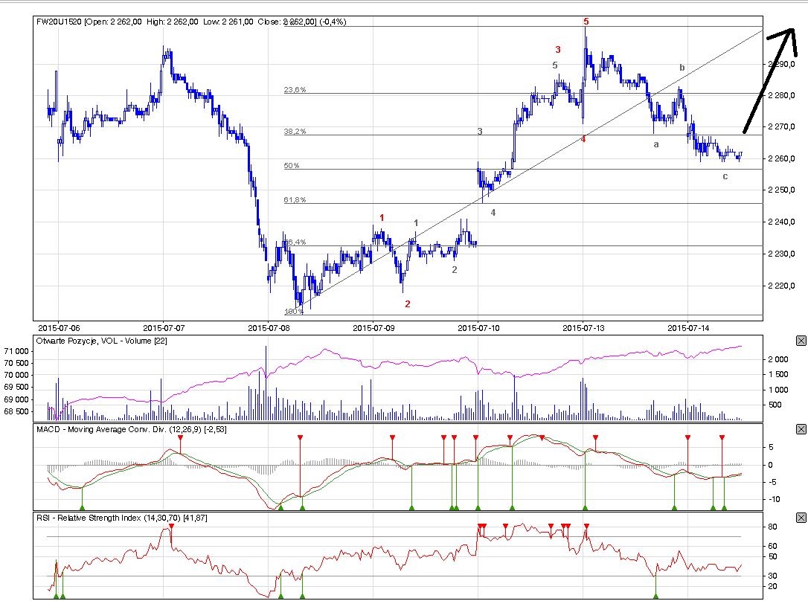The height and width of the screenshot is (601, 808).
Task: Click the 38,2% Fibonacci level label
Action: click(x=295, y=132)
